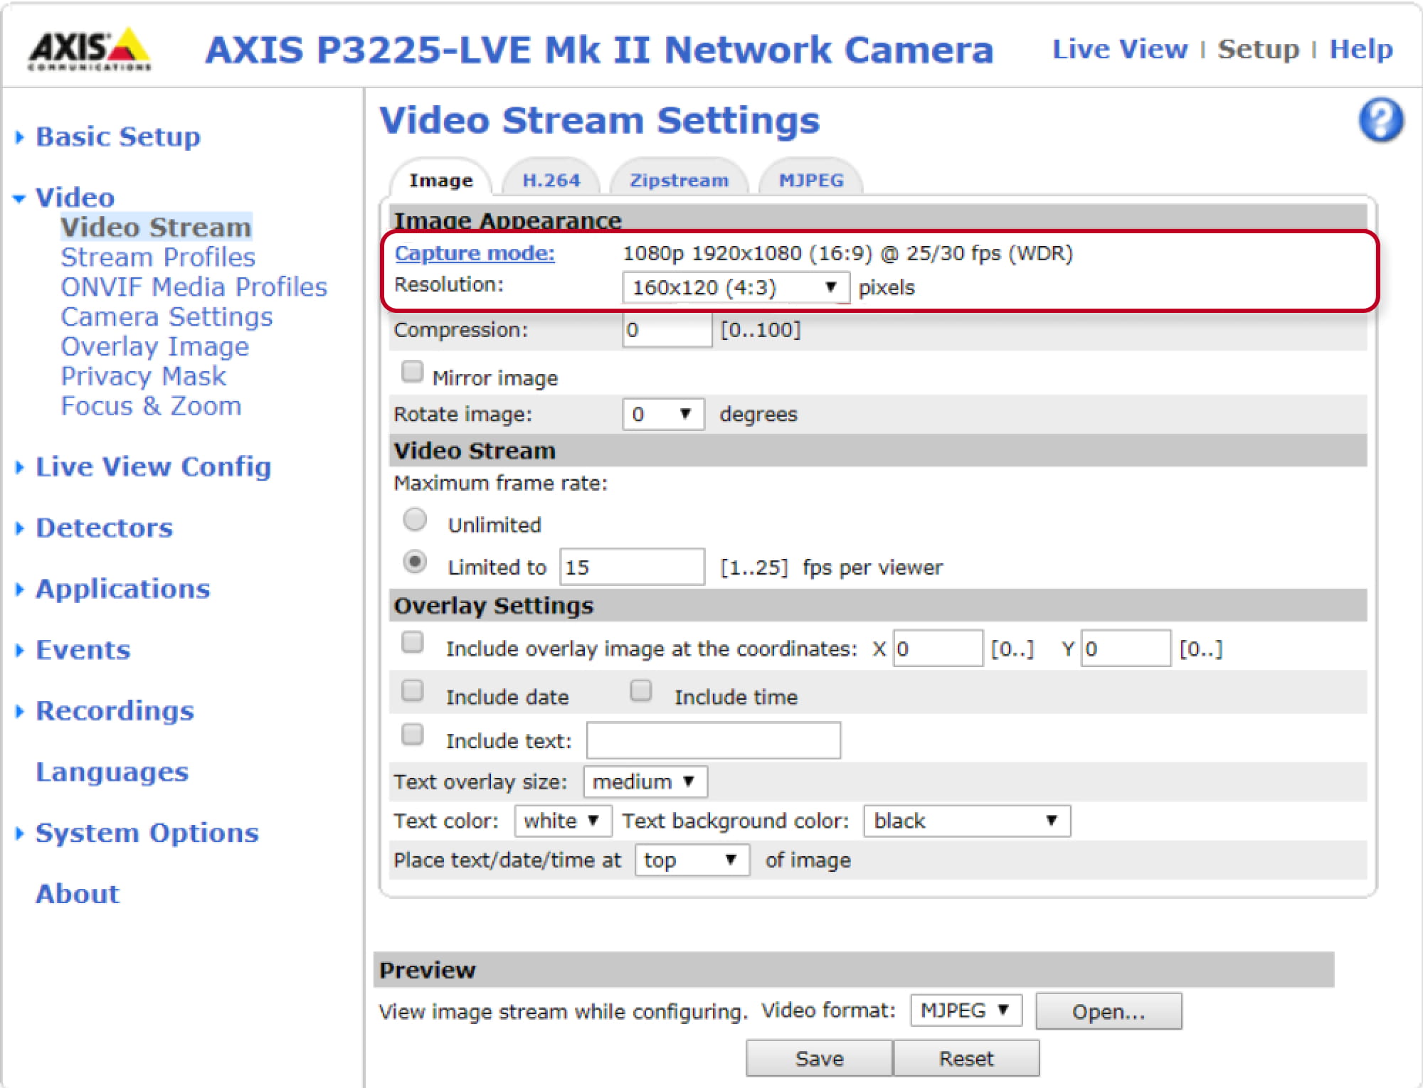
Task: Click the Capture mode link
Action: coord(475,253)
